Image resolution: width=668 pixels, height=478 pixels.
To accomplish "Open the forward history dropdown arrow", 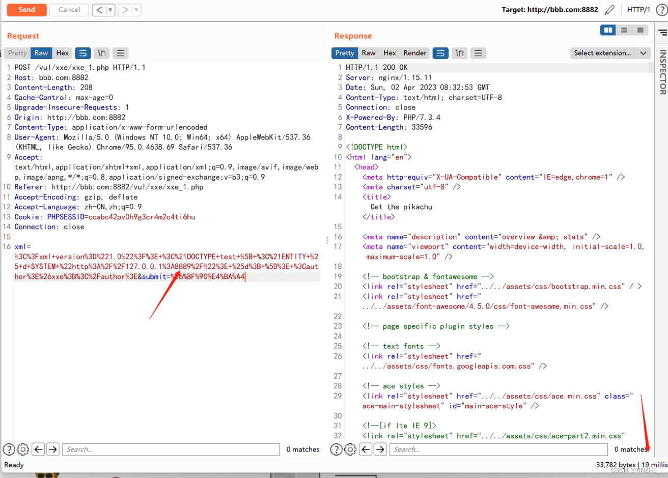I will (136, 10).
